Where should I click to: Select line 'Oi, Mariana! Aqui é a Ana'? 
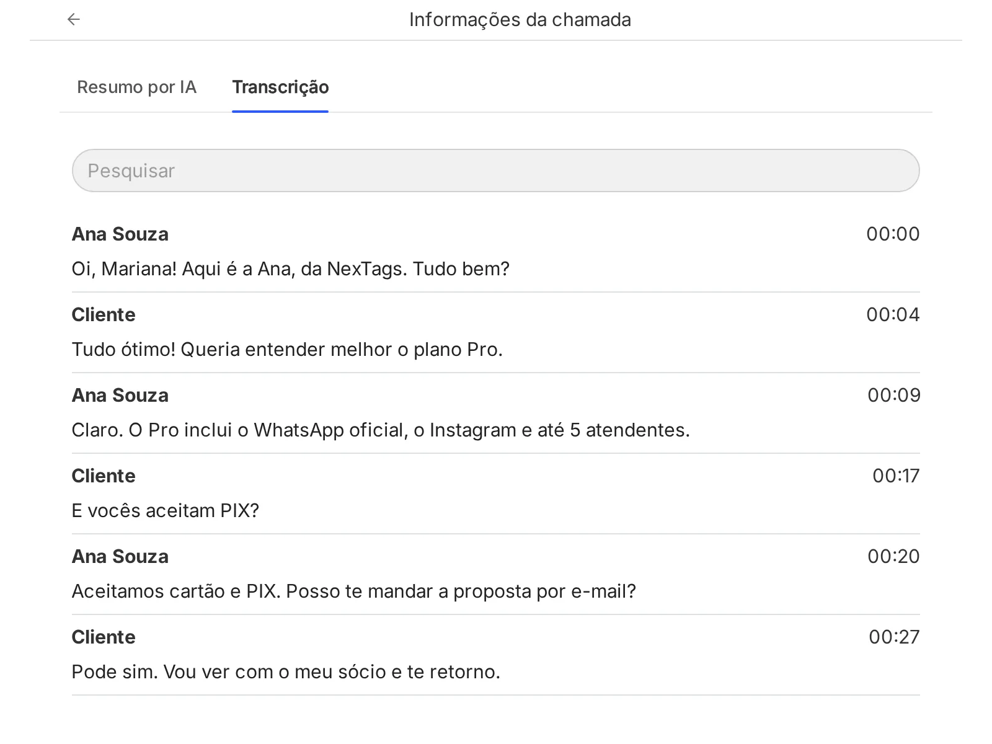click(290, 268)
